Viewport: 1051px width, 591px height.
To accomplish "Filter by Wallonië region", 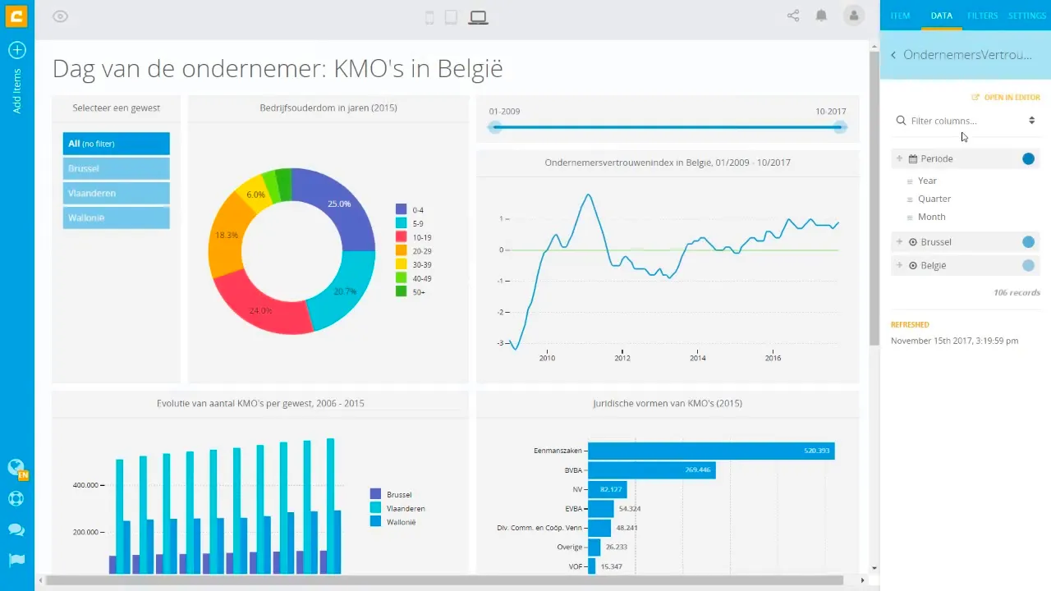I will pos(117,218).
